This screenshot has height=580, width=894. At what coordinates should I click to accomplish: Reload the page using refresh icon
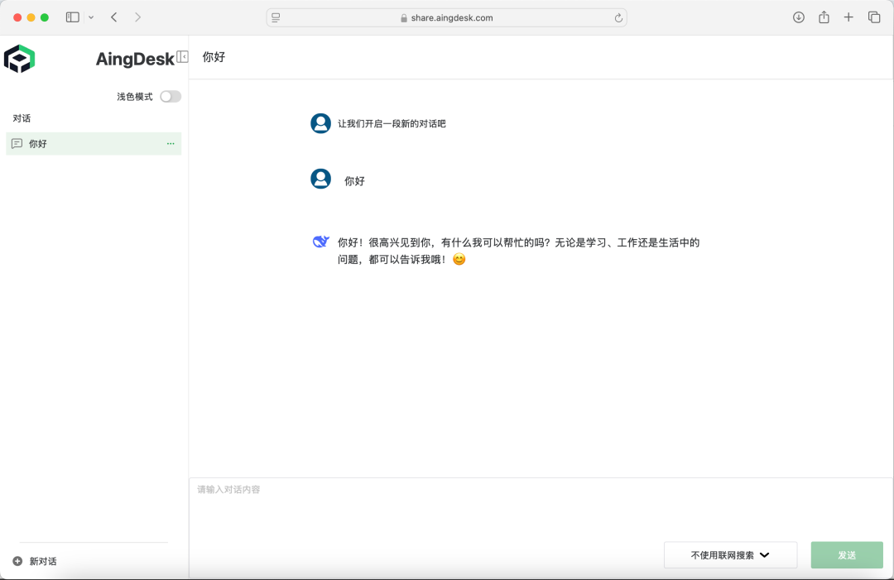point(618,17)
